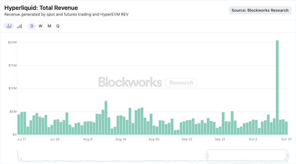This screenshot has width=296, height=164.
Task: Switch to quarterly 'Q' interval
Action: tap(58, 26)
